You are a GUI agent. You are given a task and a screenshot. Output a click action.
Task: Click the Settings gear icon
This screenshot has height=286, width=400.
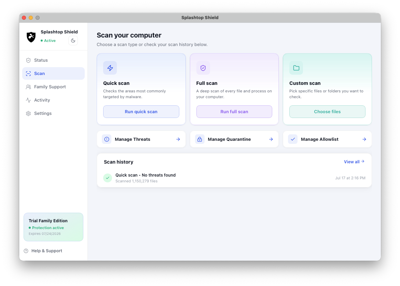(x=28, y=113)
